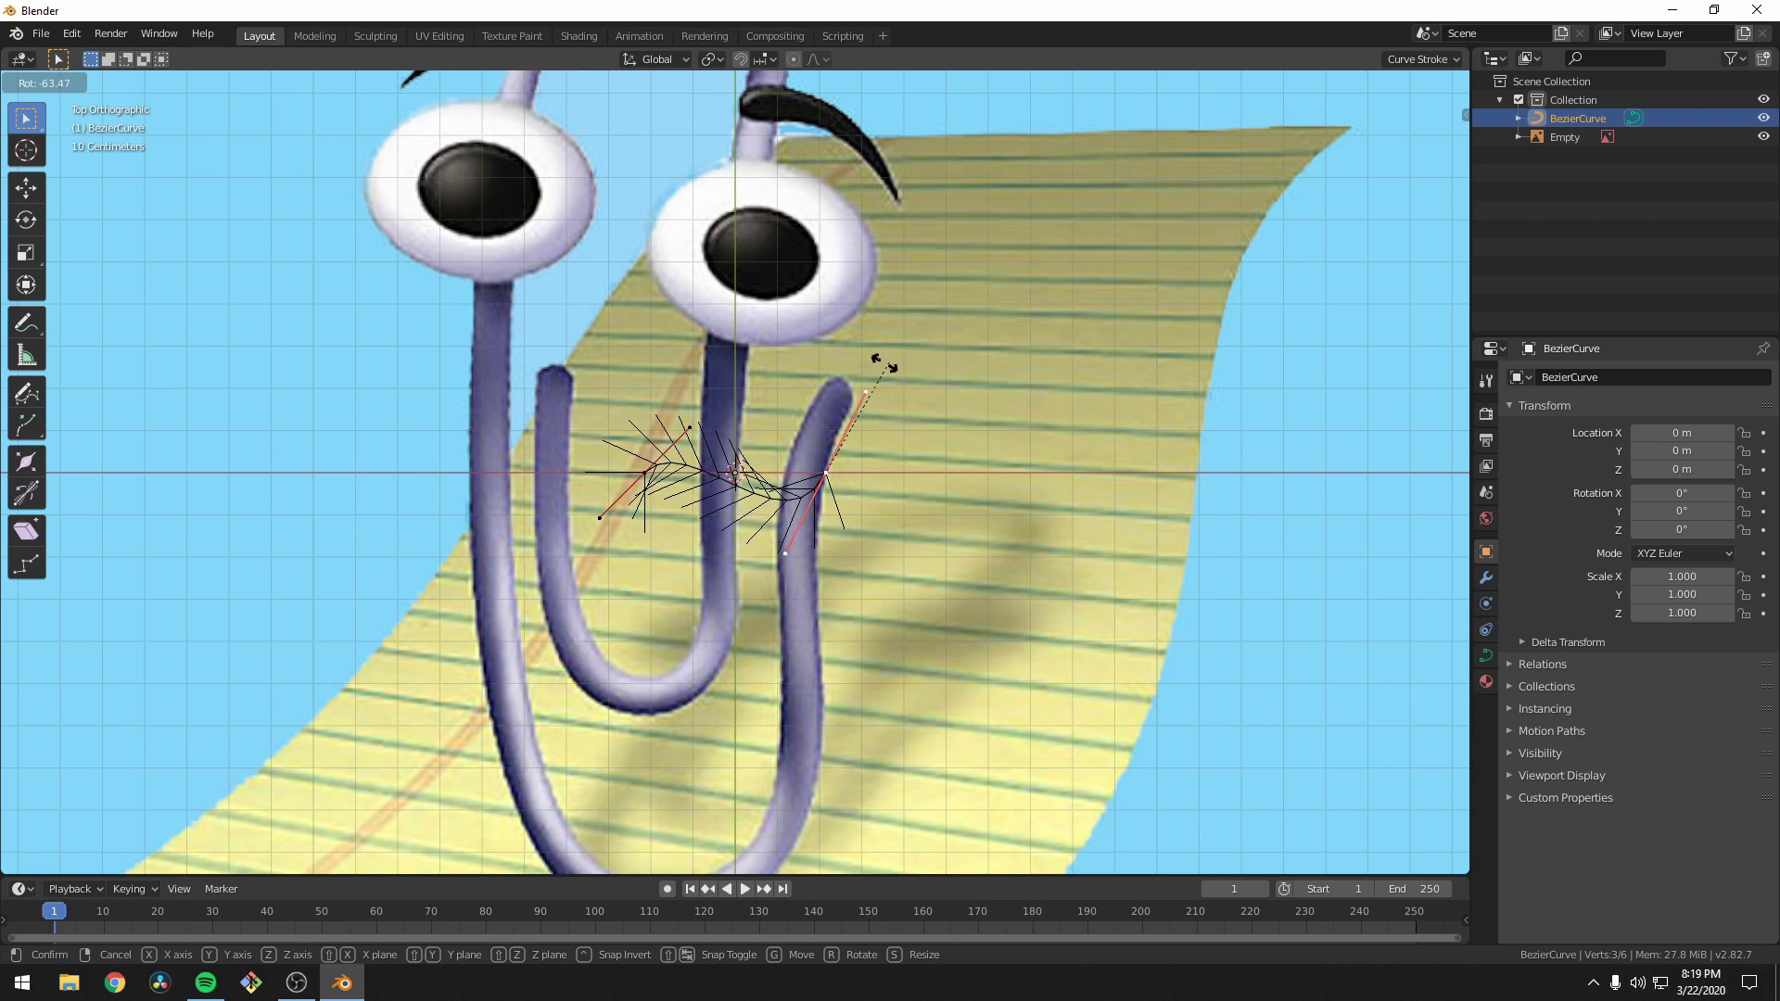Select the Measure tool
1780x1001 pixels.
coord(26,354)
